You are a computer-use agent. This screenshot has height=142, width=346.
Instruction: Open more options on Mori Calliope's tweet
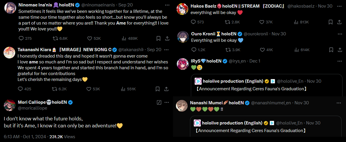click(x=167, y=102)
